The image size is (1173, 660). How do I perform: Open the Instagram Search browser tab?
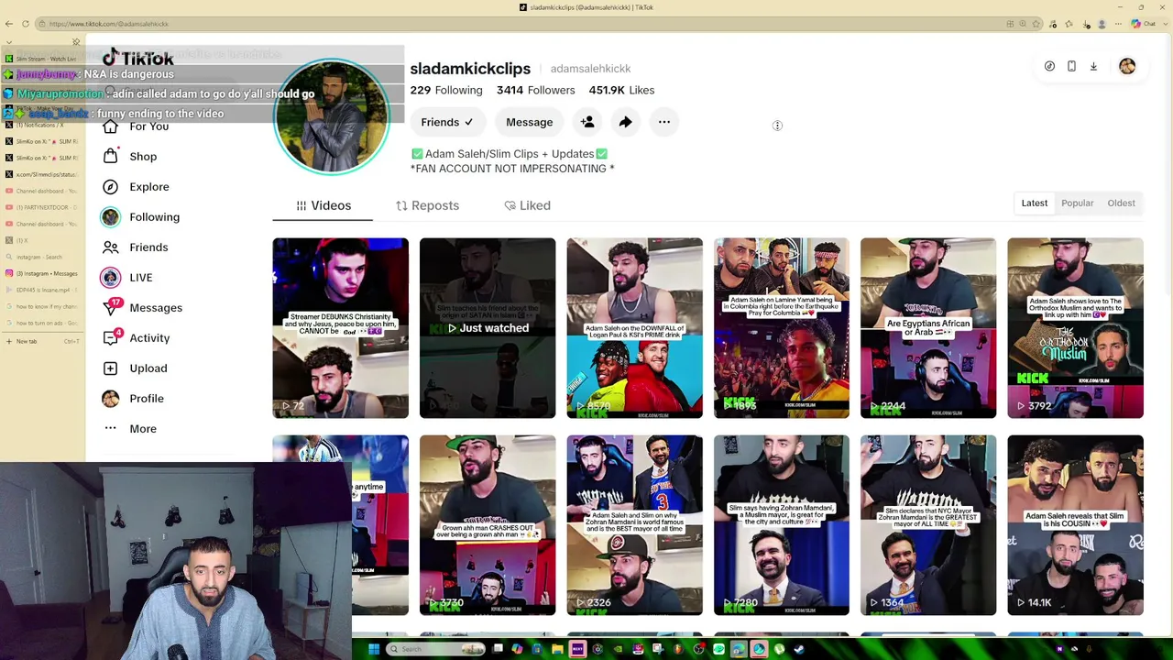[42, 257]
